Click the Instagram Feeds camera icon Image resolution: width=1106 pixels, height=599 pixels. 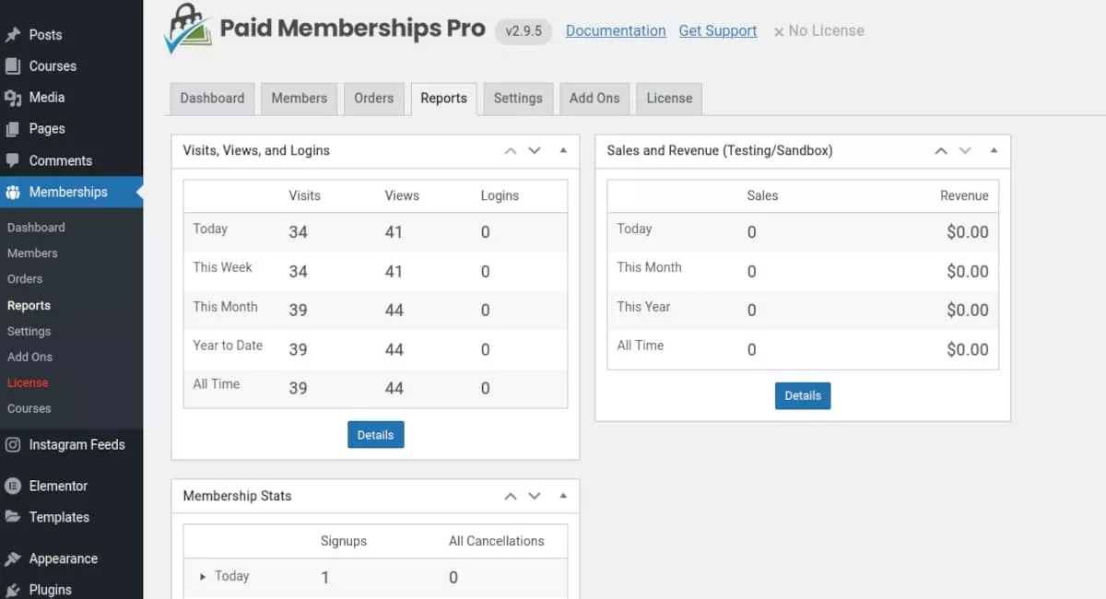coord(12,444)
